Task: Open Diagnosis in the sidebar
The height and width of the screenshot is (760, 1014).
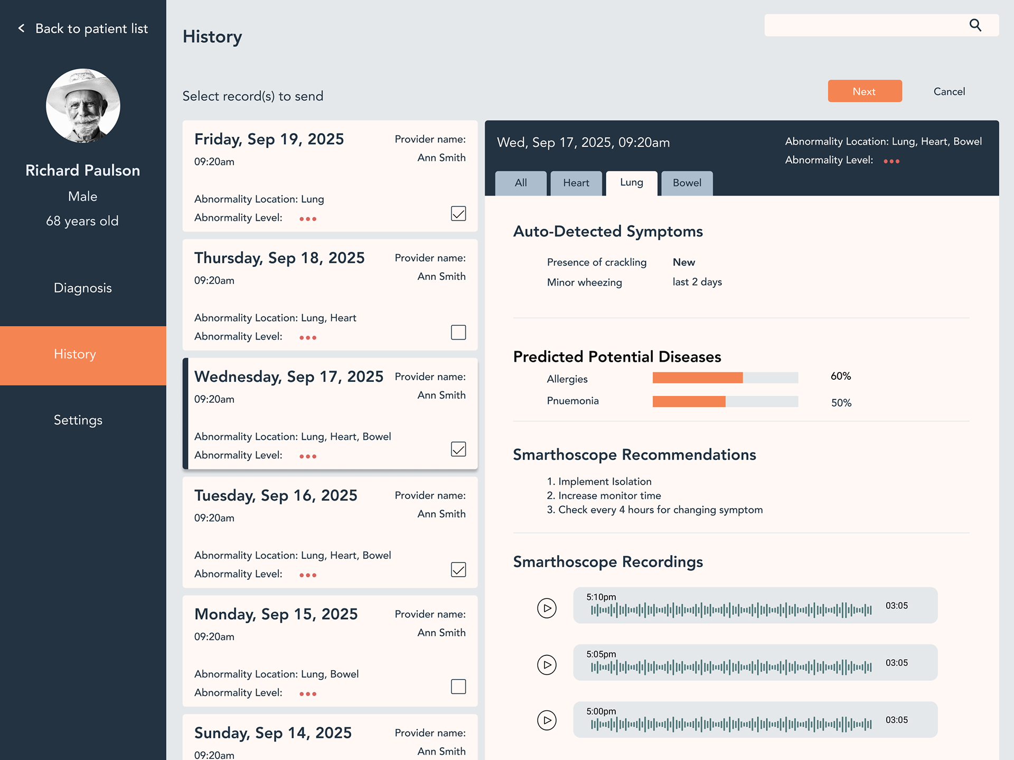Action: tap(83, 288)
